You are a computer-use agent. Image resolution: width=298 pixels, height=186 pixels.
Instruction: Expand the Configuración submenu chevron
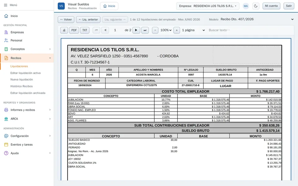point(50,136)
